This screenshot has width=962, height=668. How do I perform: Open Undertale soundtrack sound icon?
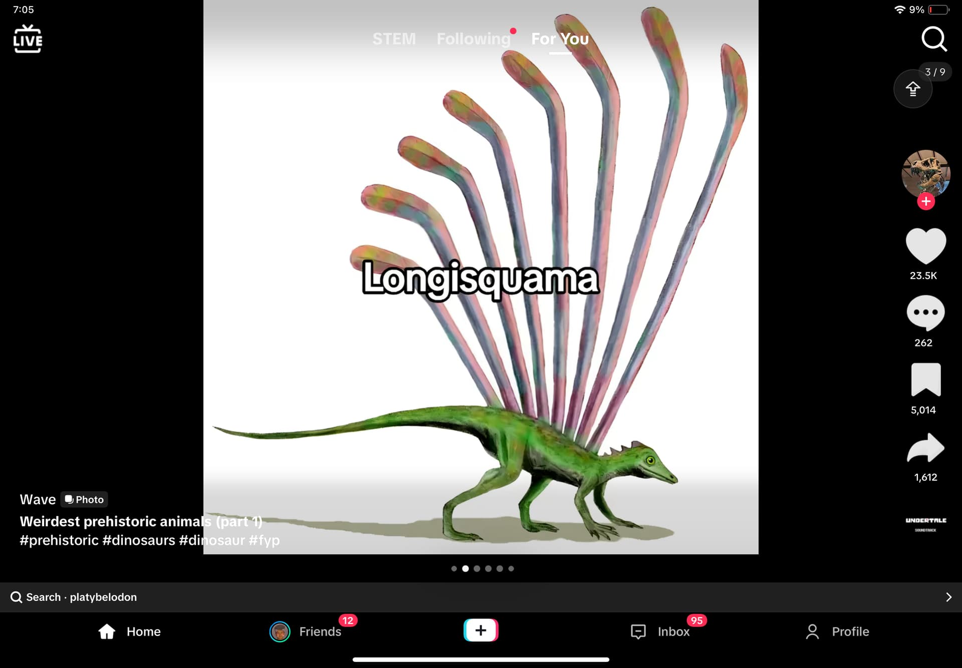pos(925,524)
